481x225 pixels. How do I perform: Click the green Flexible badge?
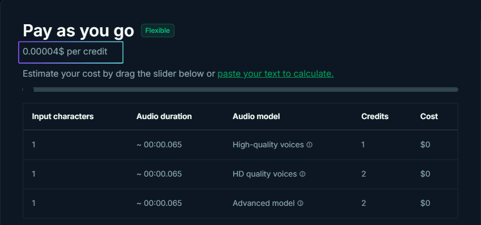(x=158, y=30)
